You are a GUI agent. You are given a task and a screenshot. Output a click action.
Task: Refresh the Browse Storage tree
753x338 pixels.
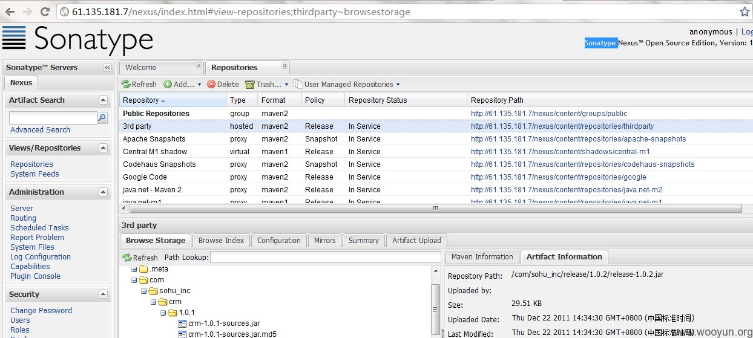click(140, 258)
